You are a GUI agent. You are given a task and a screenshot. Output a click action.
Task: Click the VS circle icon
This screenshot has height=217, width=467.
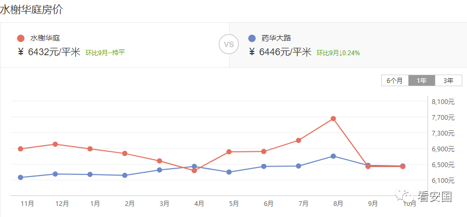pyautogui.click(x=229, y=44)
